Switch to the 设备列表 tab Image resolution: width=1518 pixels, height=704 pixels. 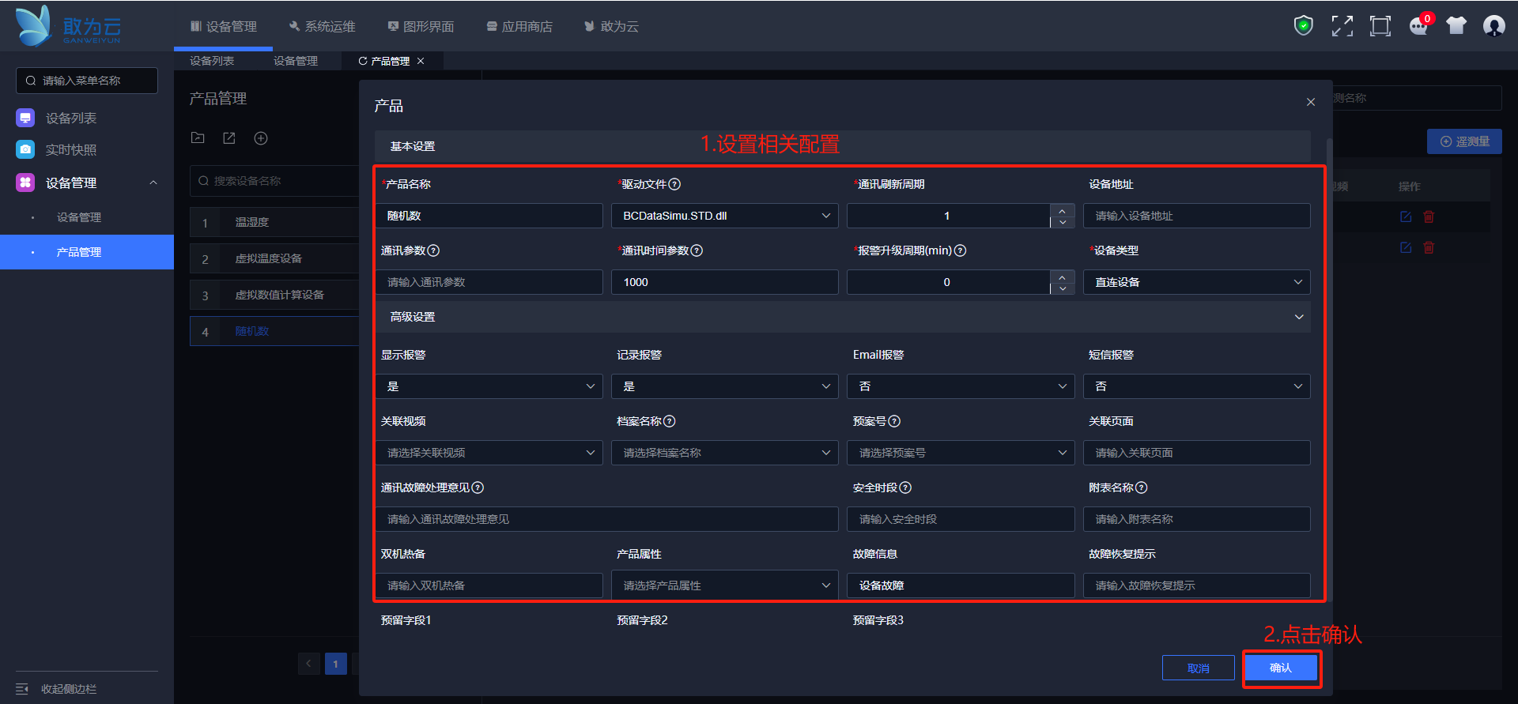coord(212,61)
